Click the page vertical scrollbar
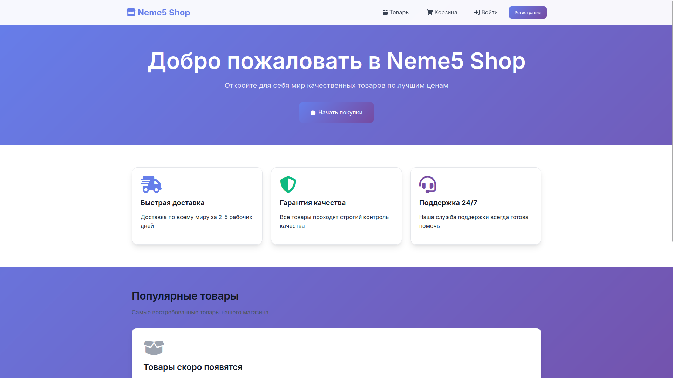 coord(672,121)
